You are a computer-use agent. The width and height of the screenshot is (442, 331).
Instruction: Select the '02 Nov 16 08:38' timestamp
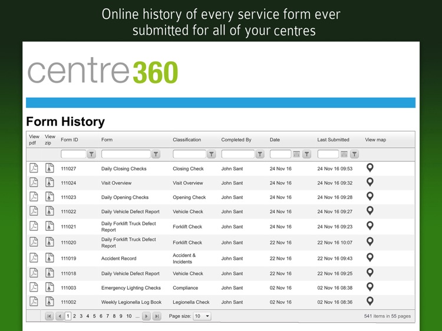335,287
